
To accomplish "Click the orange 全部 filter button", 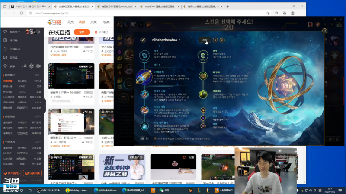I will 82,32.
